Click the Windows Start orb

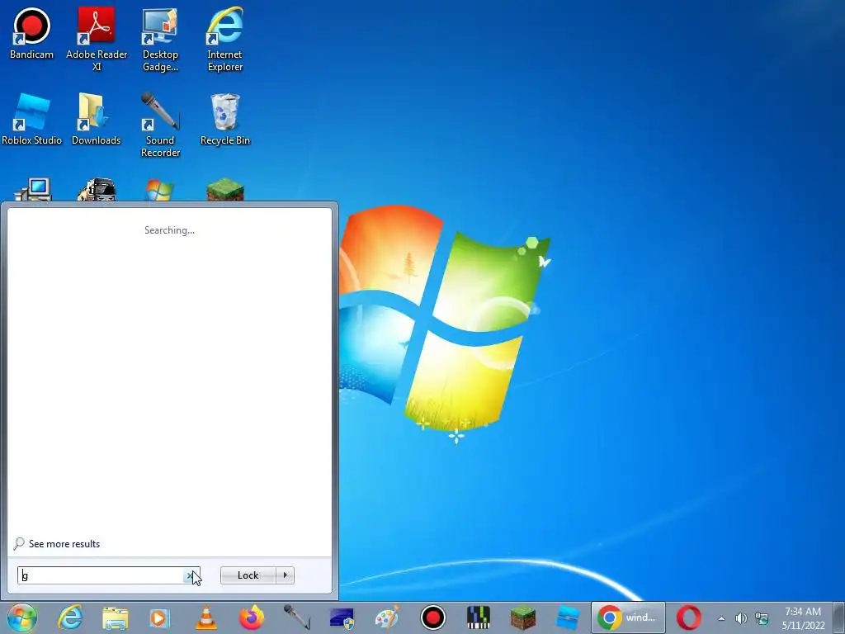pyautogui.click(x=22, y=617)
